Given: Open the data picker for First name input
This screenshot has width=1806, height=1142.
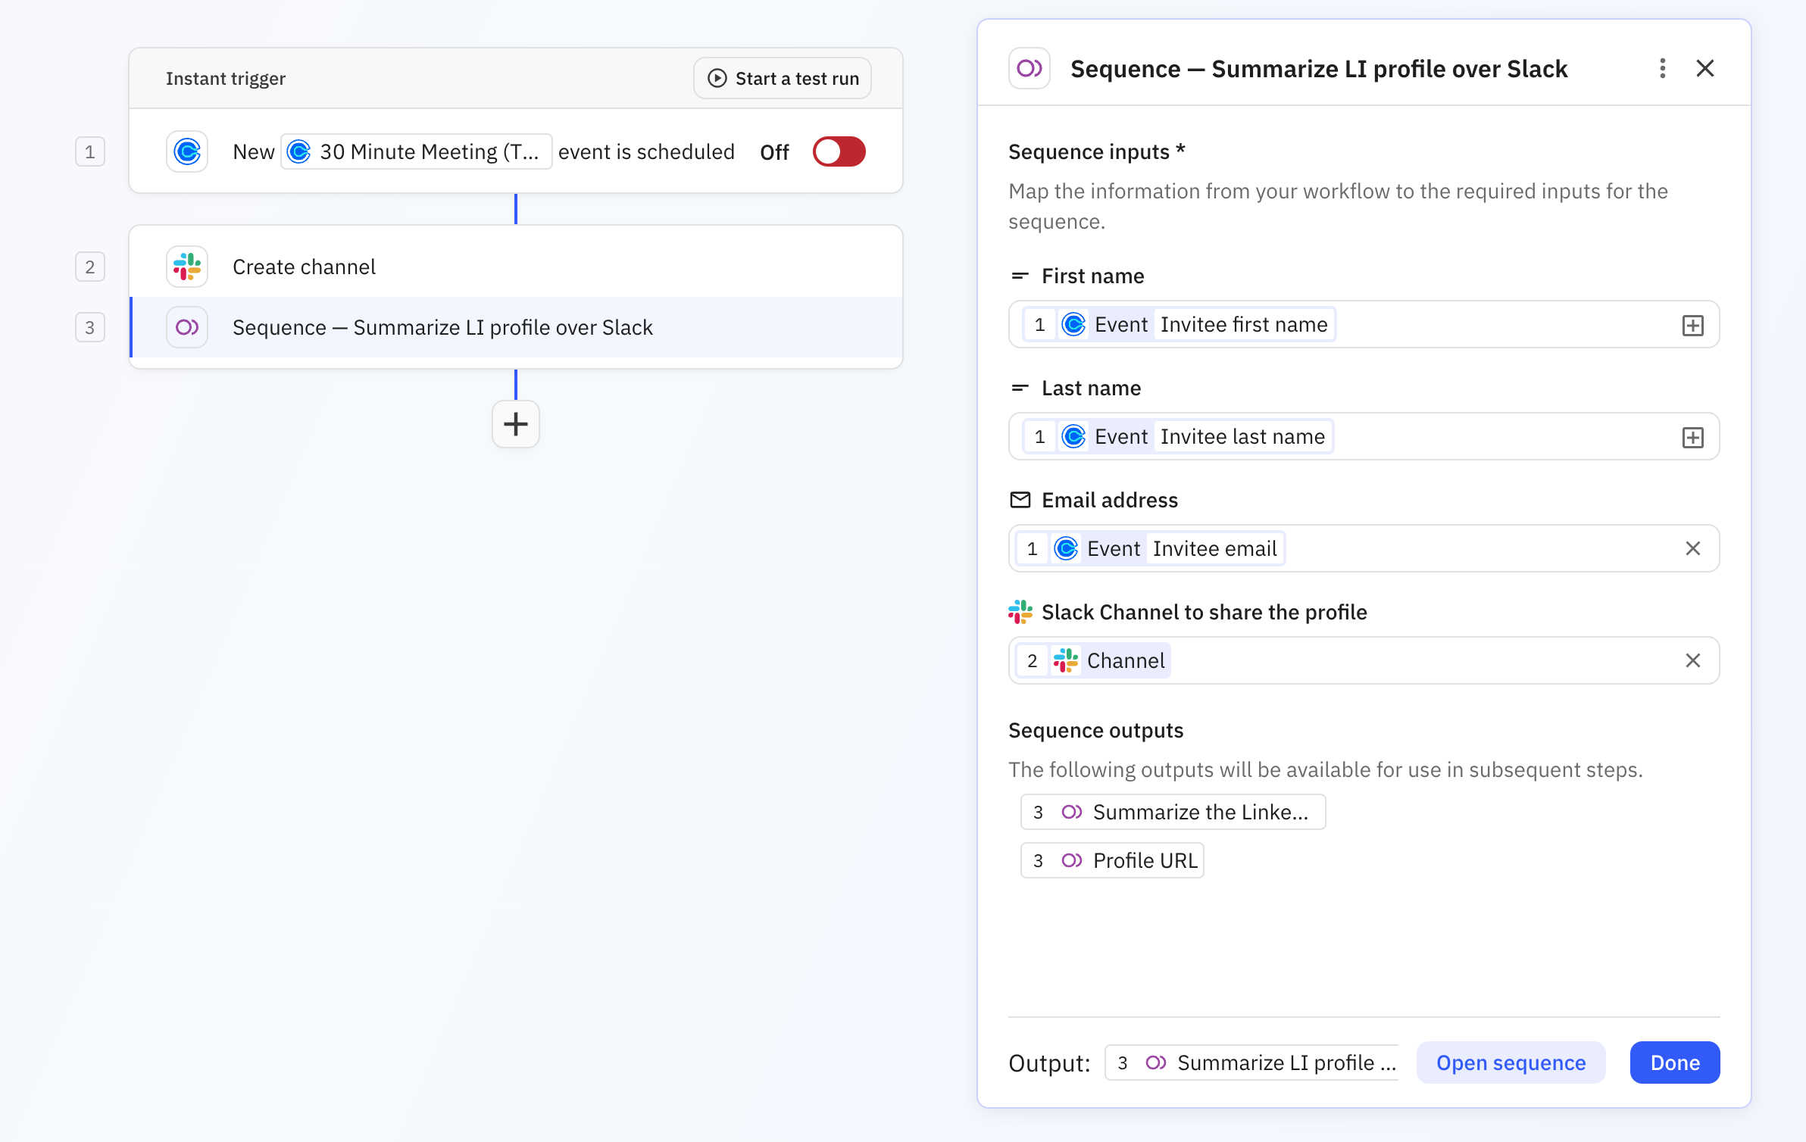Looking at the screenshot, I should 1693,324.
